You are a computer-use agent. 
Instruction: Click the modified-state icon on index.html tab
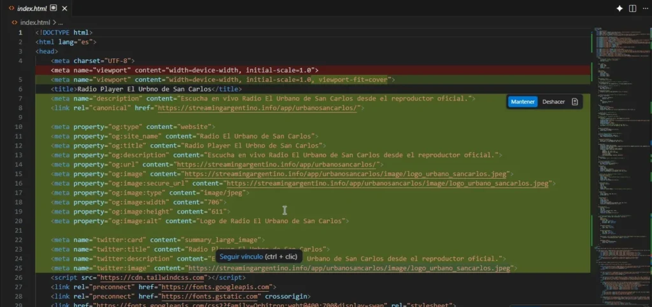(x=53, y=8)
